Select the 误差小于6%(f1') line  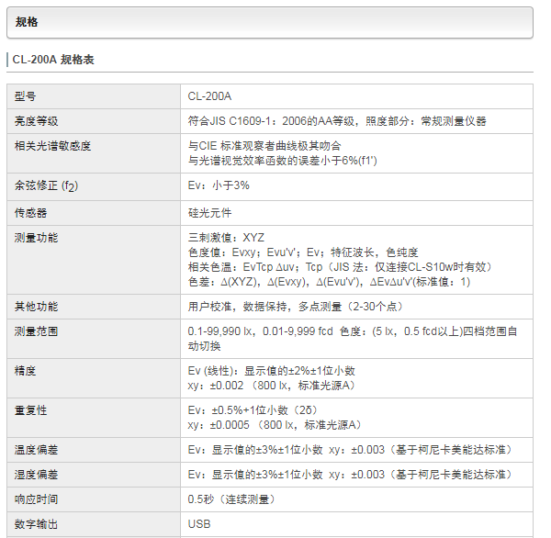pos(283,161)
